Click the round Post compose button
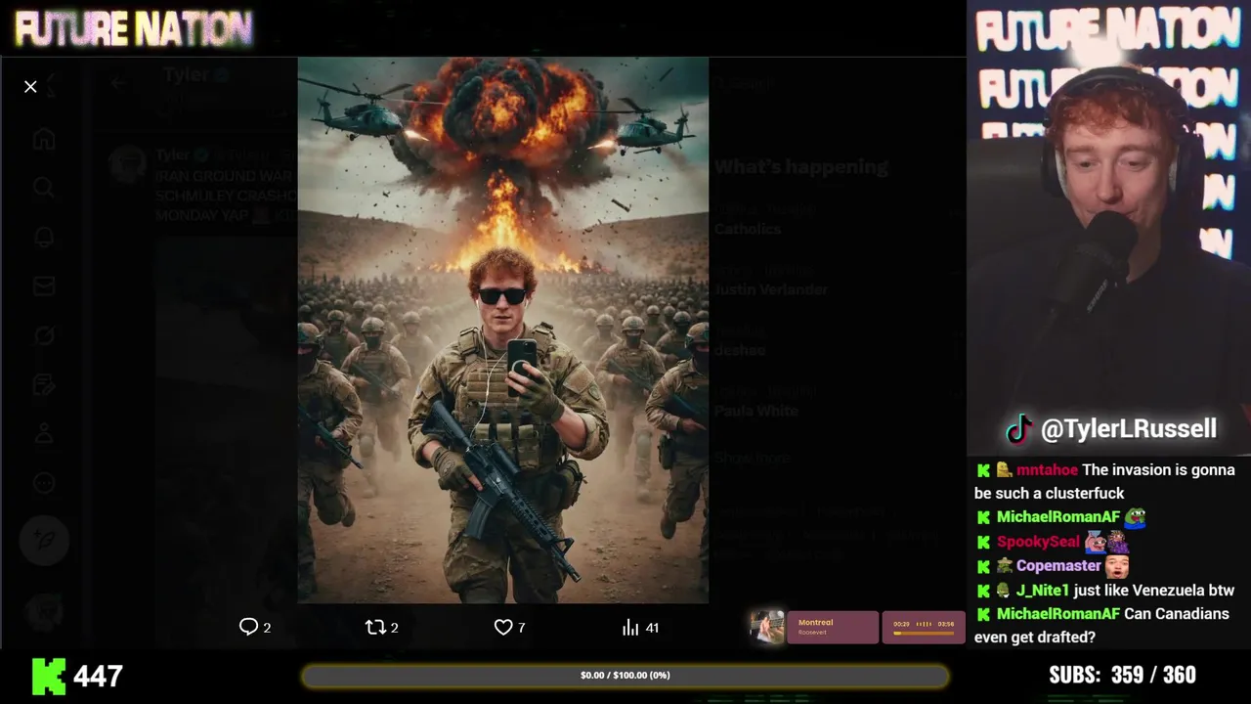Screen dimensions: 1251x704 [x=44, y=541]
